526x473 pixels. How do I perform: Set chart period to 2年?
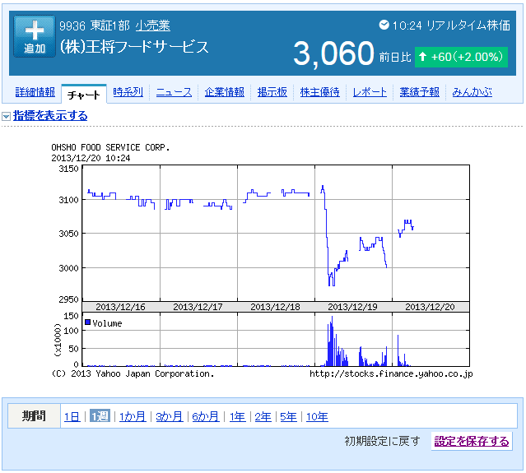tap(263, 417)
